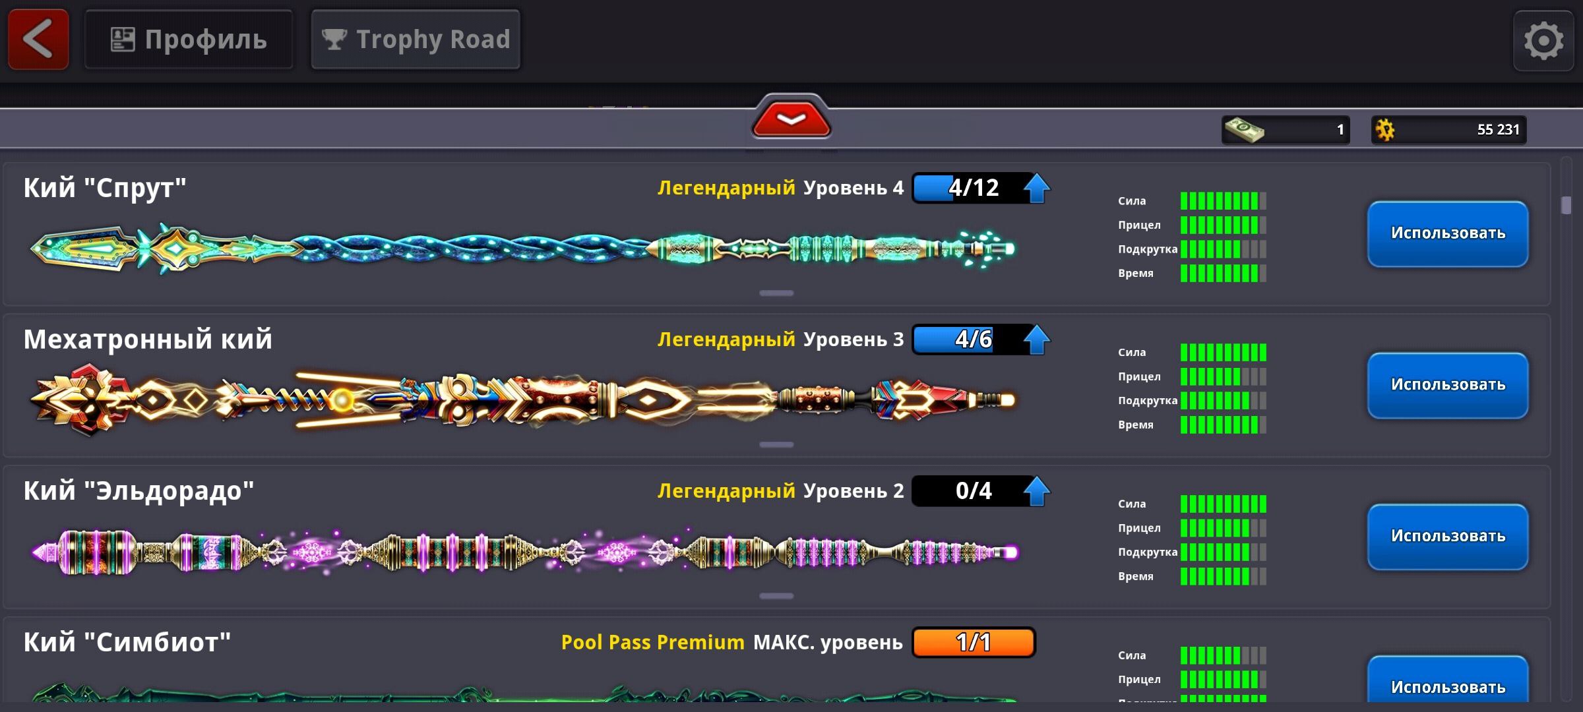
Task: Click the 0/4 progress bar
Action: tap(973, 491)
